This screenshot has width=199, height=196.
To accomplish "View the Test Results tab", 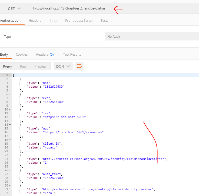I will [x=72, y=55].
